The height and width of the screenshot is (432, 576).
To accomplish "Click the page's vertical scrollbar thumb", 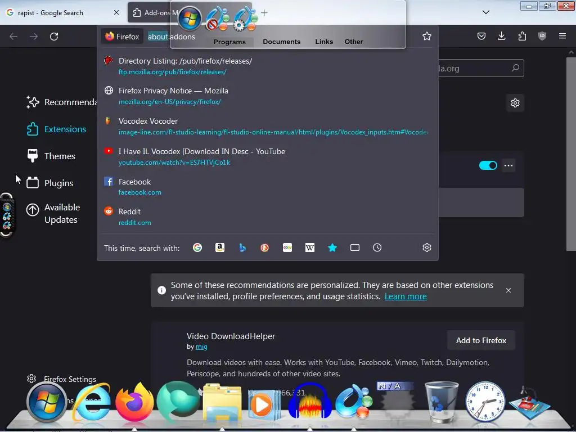I will [571, 154].
